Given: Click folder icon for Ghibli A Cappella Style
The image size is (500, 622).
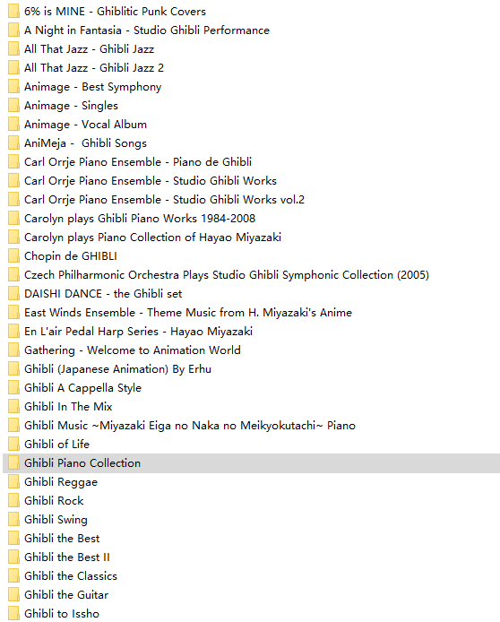Looking at the screenshot, I should 13,387.
